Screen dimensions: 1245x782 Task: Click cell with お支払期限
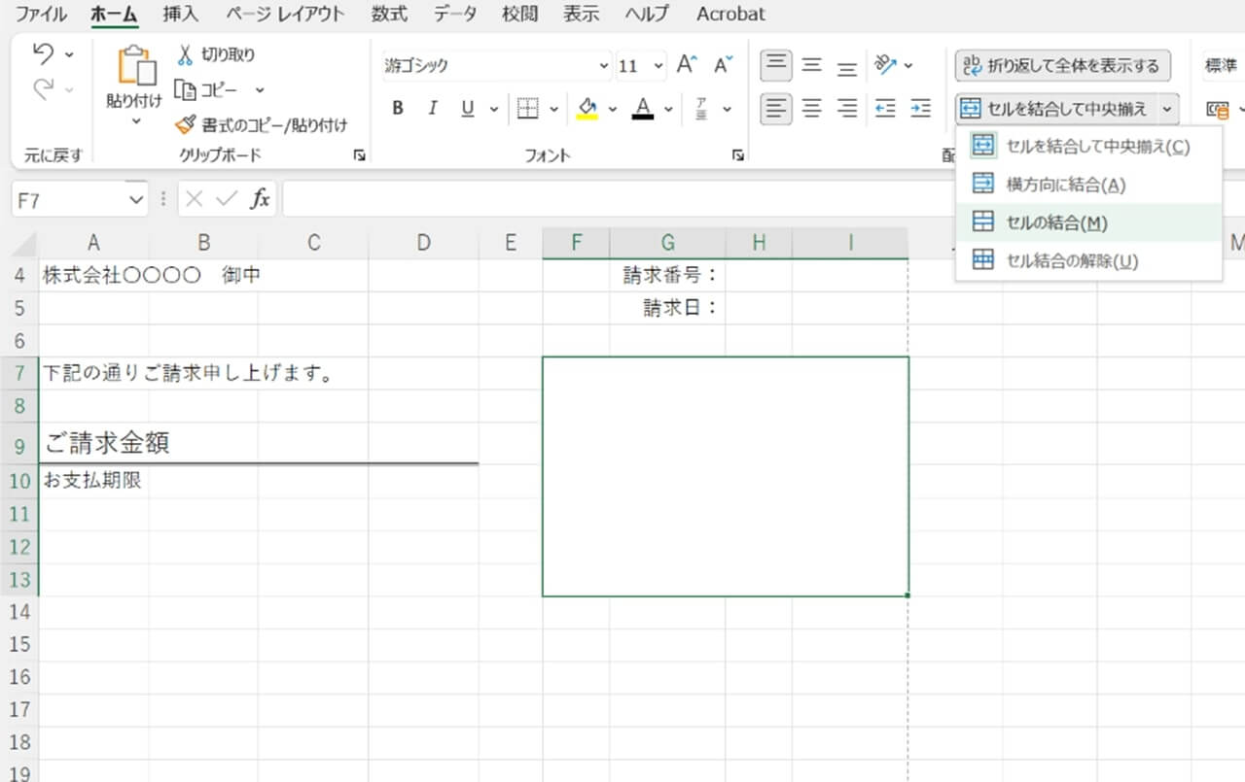pyautogui.click(x=93, y=480)
